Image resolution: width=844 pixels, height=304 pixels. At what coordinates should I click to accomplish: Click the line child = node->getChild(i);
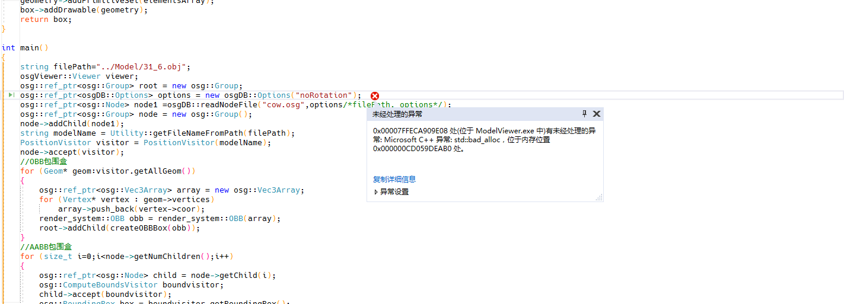[x=158, y=275]
